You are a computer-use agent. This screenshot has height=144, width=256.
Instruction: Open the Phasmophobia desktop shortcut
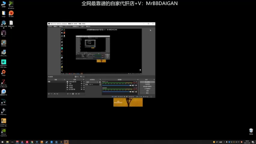4,112
